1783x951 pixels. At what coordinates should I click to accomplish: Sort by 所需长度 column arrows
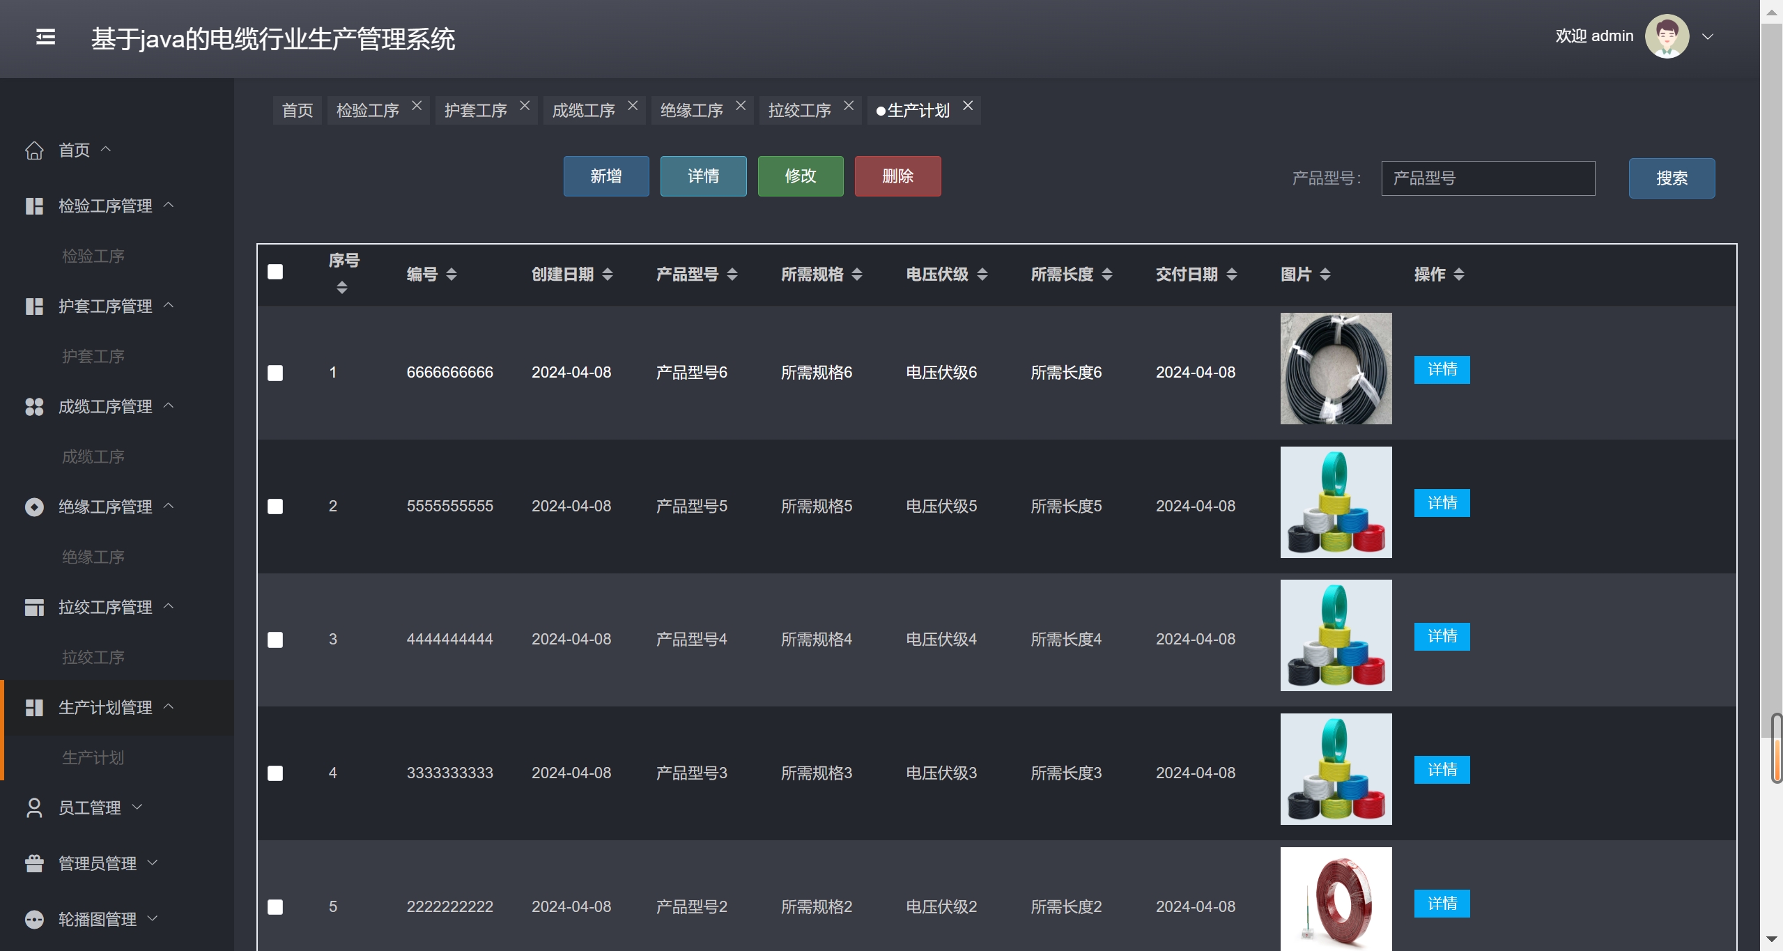point(1107,275)
